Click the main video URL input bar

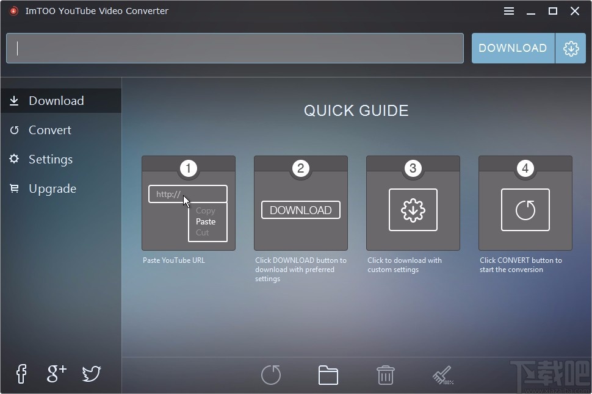click(235, 48)
